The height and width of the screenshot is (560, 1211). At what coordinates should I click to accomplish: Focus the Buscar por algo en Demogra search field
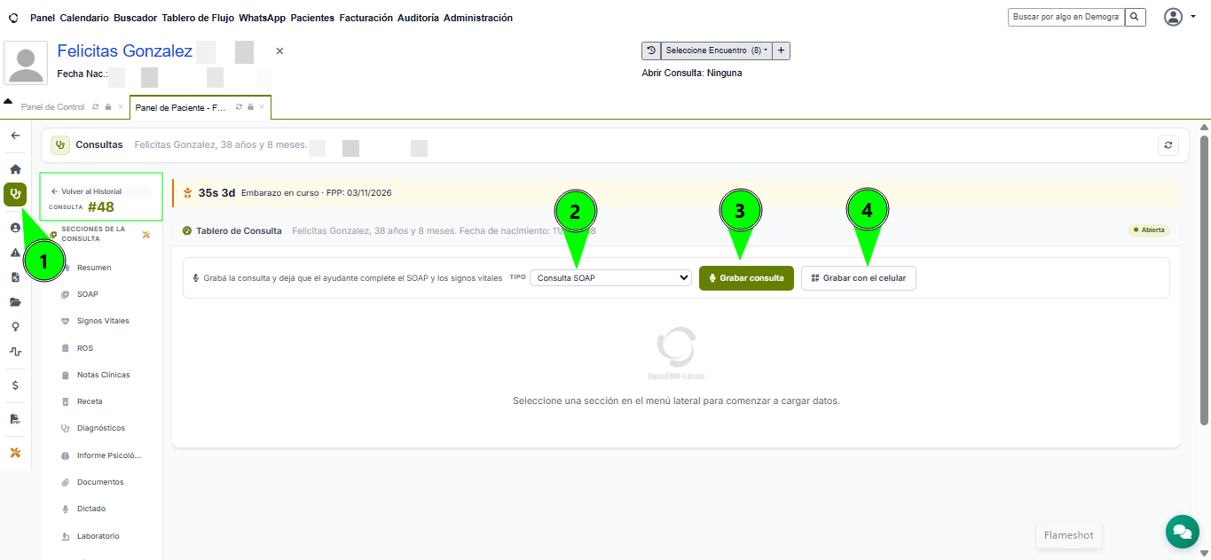(x=1066, y=17)
